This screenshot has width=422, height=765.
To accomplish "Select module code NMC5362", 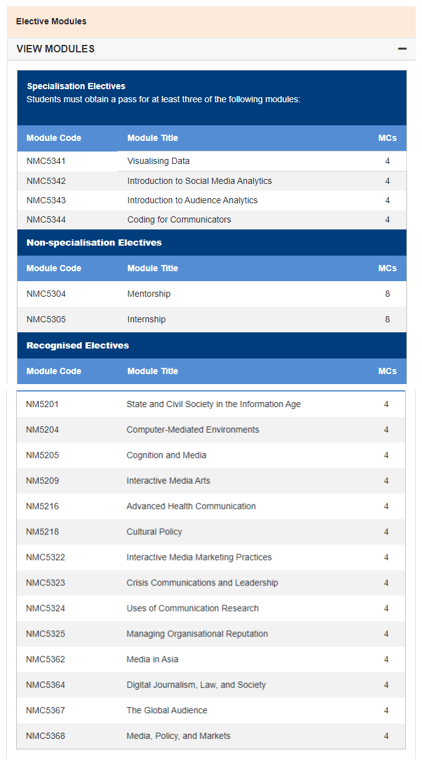I will coord(46,660).
